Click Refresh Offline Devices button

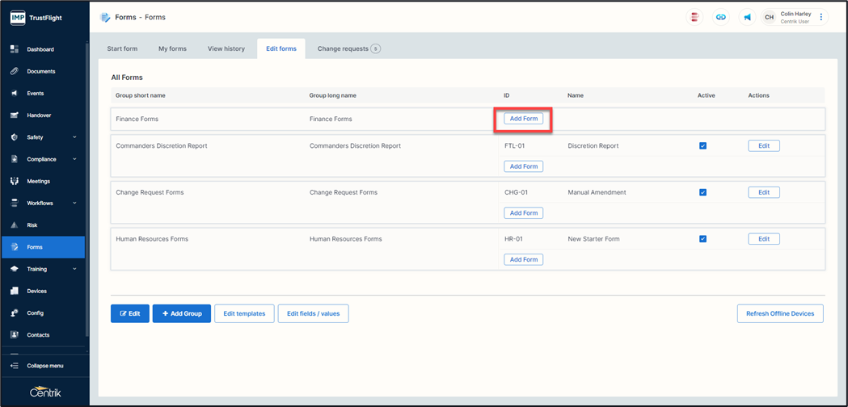(x=779, y=313)
